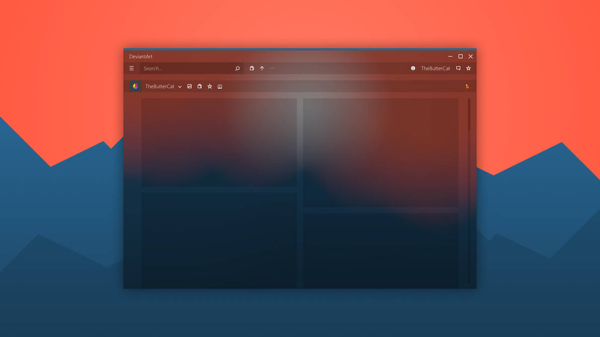The height and width of the screenshot is (337, 600).
Task: Click the profile briefcase collection button
Action: tap(199, 86)
